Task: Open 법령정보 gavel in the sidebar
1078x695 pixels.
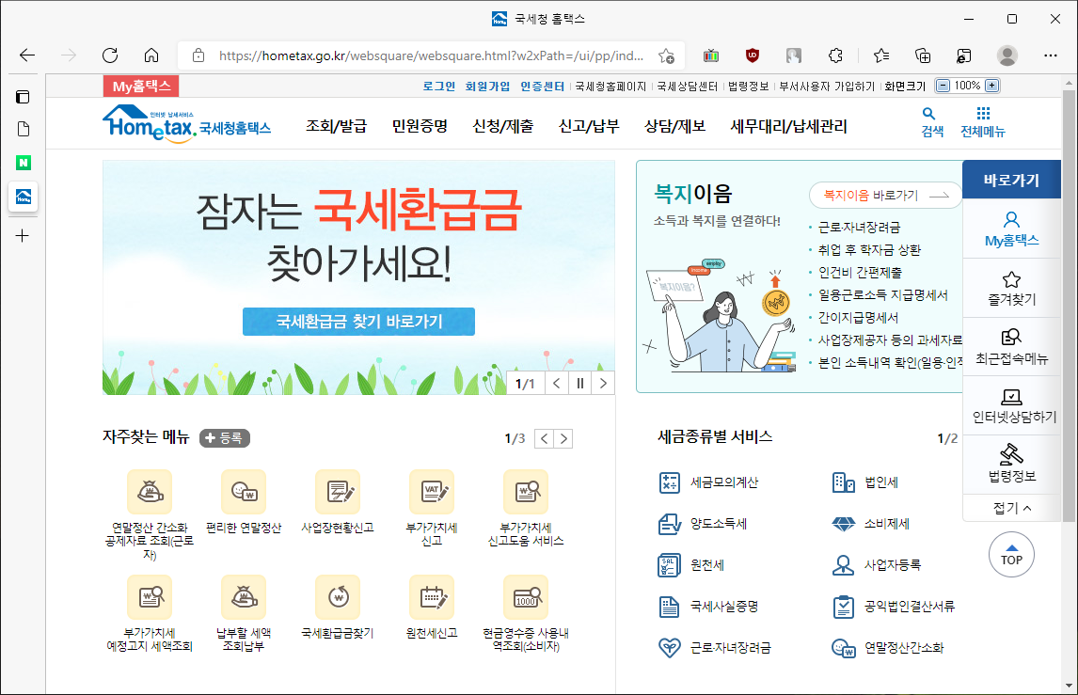Action: click(x=1011, y=464)
